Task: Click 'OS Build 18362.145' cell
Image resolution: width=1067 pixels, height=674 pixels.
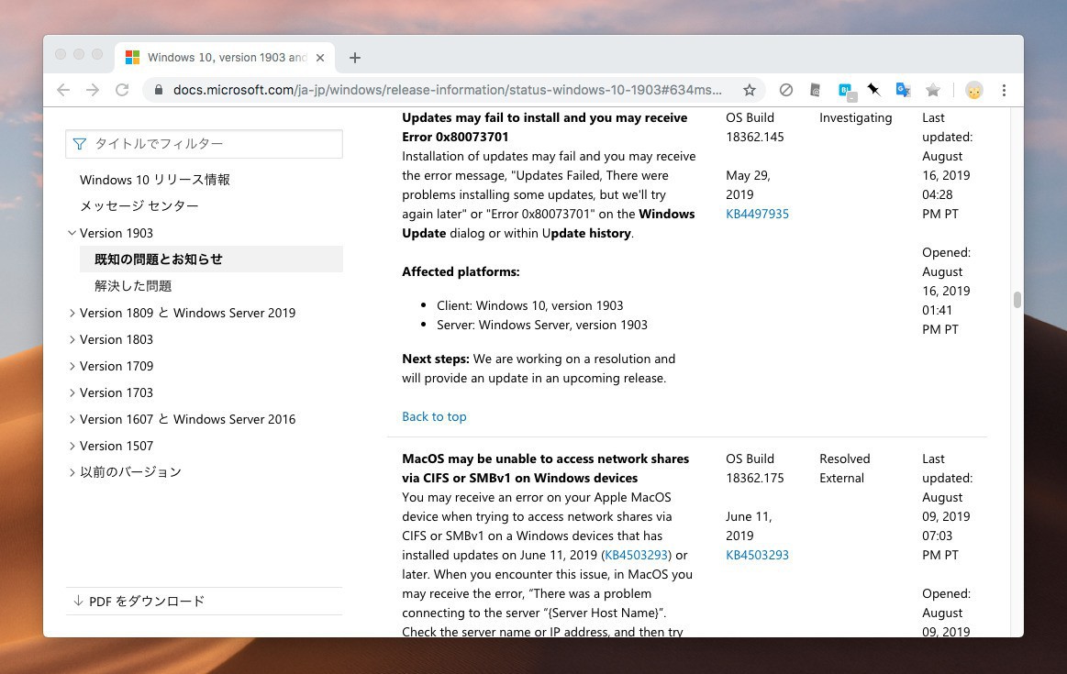Action: point(755,127)
